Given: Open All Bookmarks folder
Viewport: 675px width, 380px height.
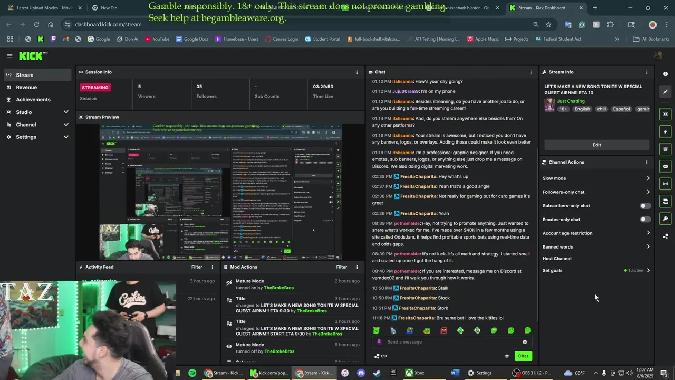Looking at the screenshot, I should click(x=651, y=39).
